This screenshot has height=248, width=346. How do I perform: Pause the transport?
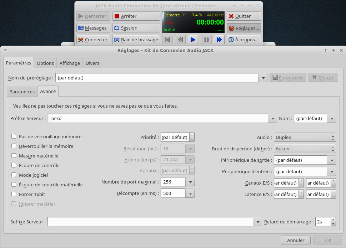point(206,40)
